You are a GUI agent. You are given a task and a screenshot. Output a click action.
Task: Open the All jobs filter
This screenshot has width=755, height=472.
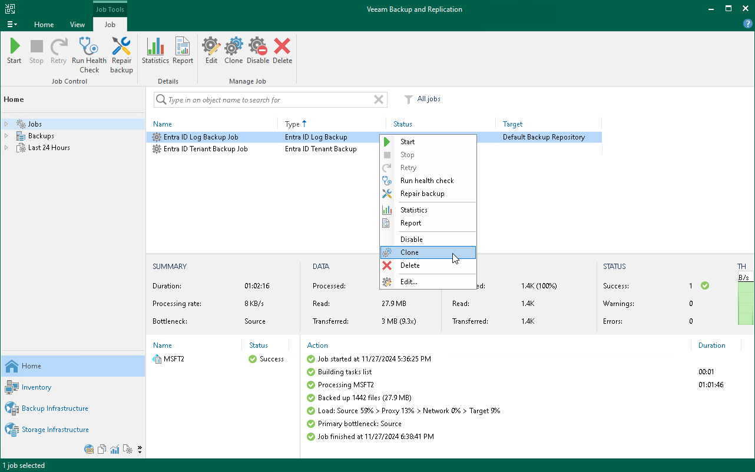422,99
